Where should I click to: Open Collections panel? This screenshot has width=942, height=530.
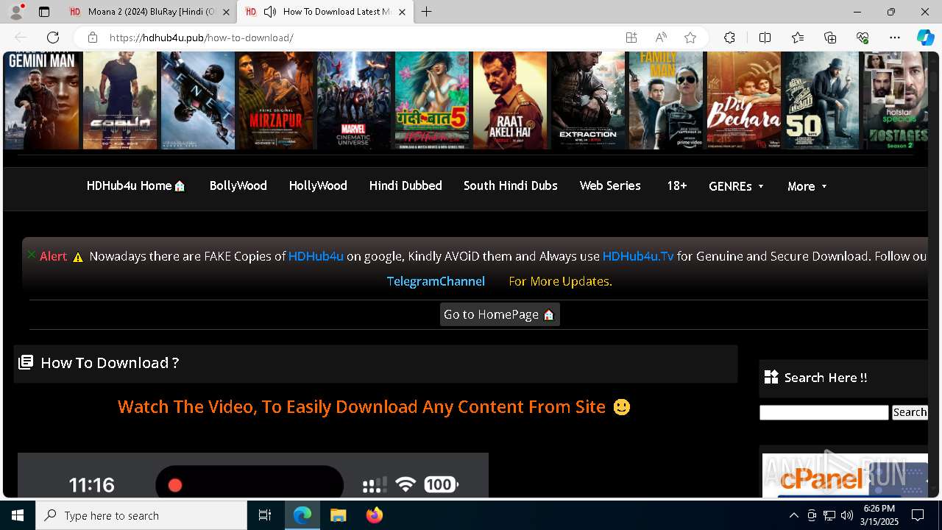click(830, 38)
